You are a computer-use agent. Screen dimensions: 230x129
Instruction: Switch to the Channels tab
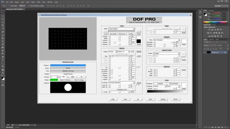211,39
